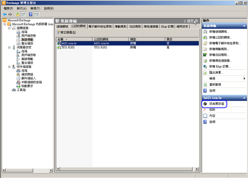Click the Back arrow toolbar icon
This screenshot has height=178, width=248.
[5, 15]
